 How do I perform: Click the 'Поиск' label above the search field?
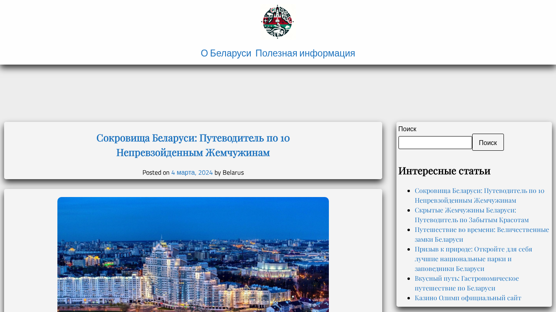tap(407, 129)
